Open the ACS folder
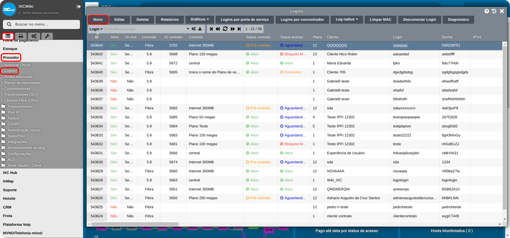 point(11,160)
